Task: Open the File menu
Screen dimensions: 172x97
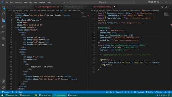Action: (x=7, y=2)
